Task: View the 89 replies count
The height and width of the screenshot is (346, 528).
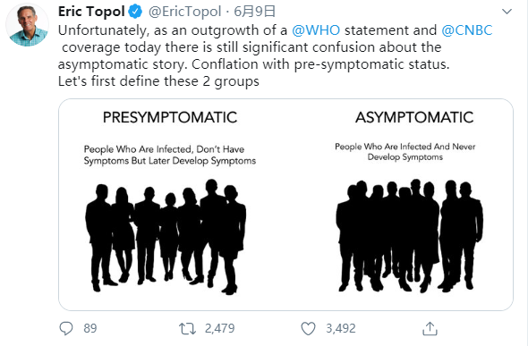Action: pos(89,328)
